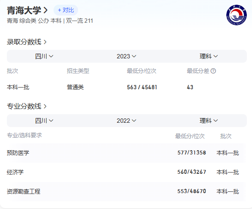Expand the 2022 year dropdown
The width and height of the screenshot is (252, 209).
[126, 121]
